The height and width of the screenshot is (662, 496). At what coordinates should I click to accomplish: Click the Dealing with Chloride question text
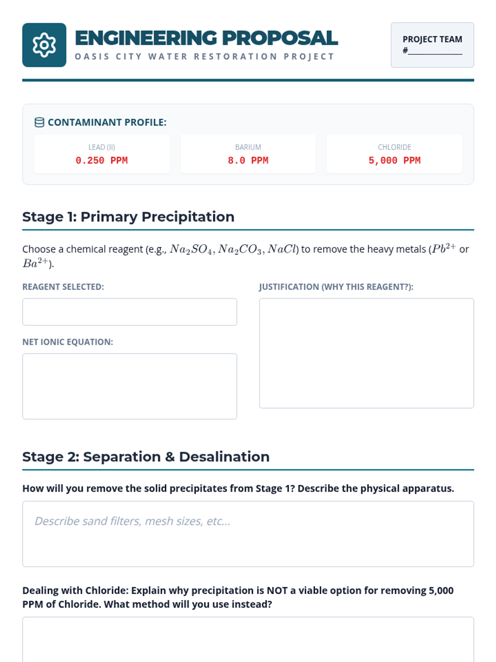click(238, 597)
